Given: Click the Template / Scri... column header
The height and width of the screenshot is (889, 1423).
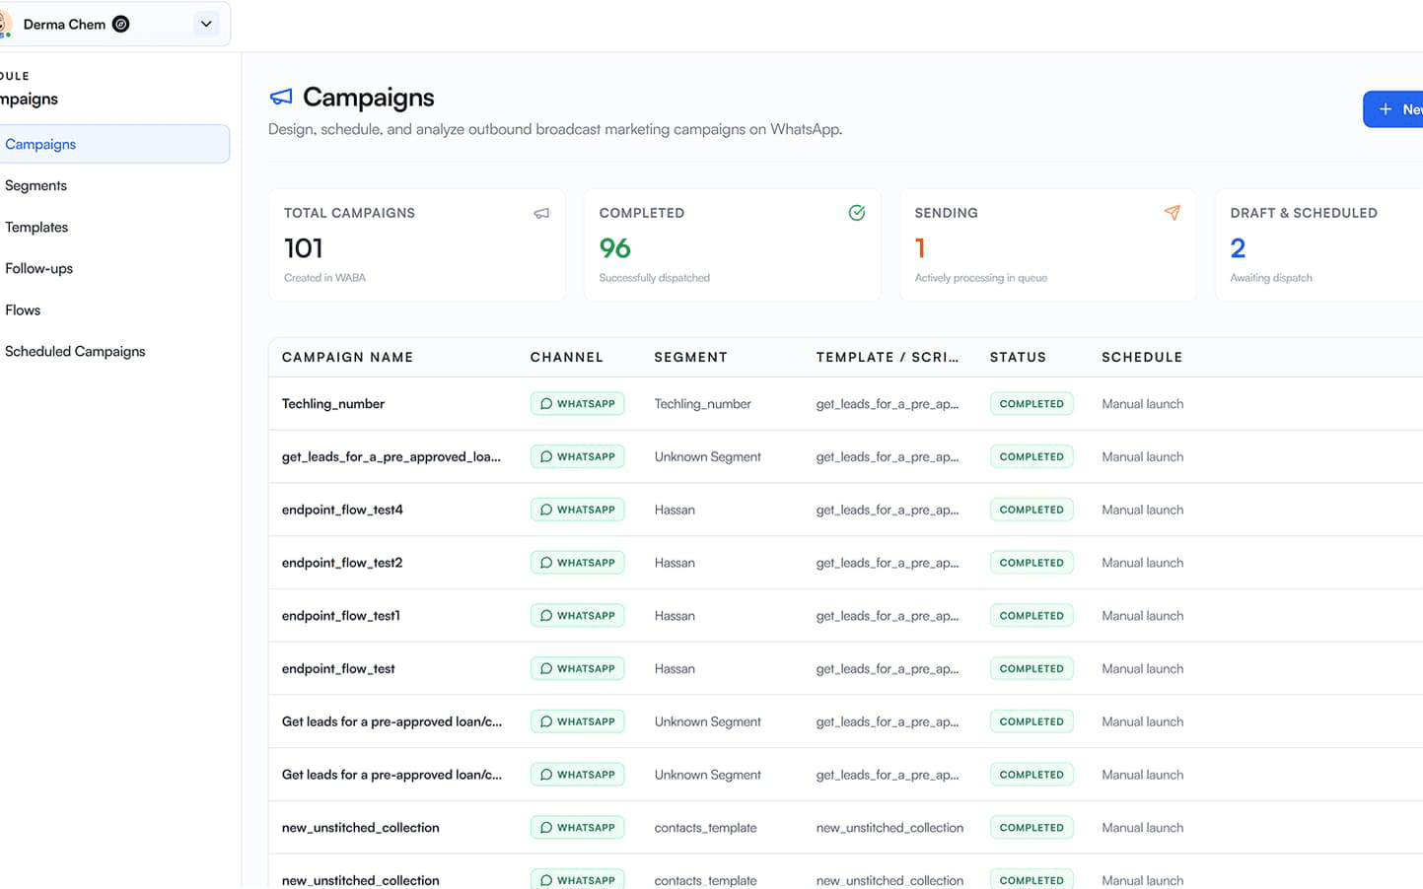Looking at the screenshot, I should (x=888, y=357).
